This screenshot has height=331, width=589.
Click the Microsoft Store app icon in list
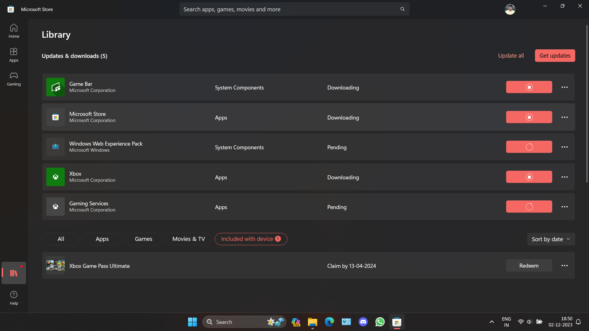pos(56,117)
